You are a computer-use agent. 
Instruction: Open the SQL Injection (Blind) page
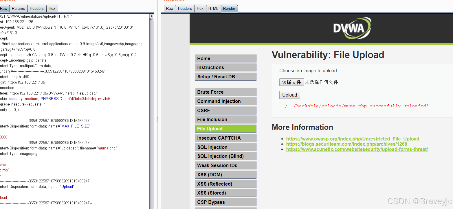226,156
